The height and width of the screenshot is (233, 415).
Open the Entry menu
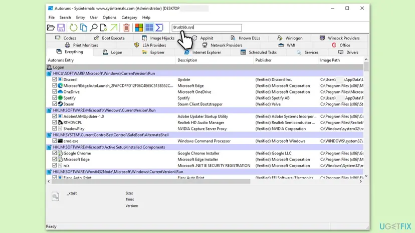81,17
